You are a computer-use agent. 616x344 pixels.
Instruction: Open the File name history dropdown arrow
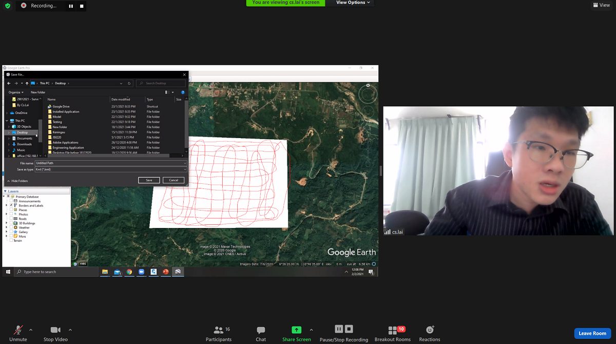(x=185, y=163)
